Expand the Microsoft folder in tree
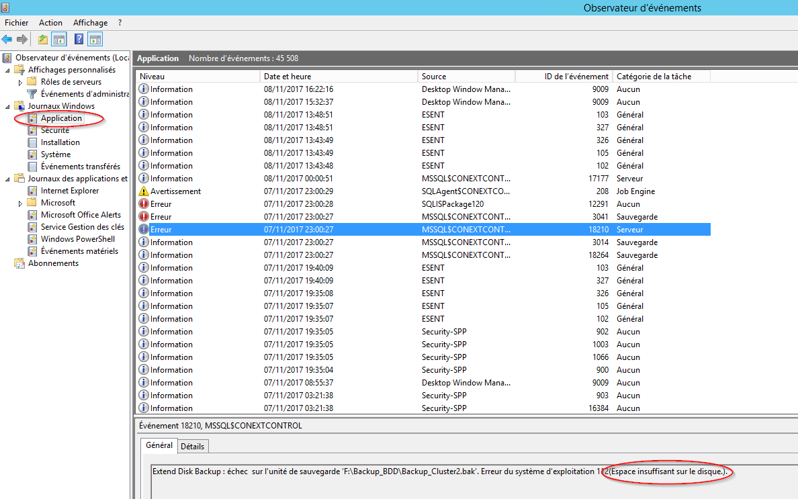The width and height of the screenshot is (798, 499). (20, 203)
